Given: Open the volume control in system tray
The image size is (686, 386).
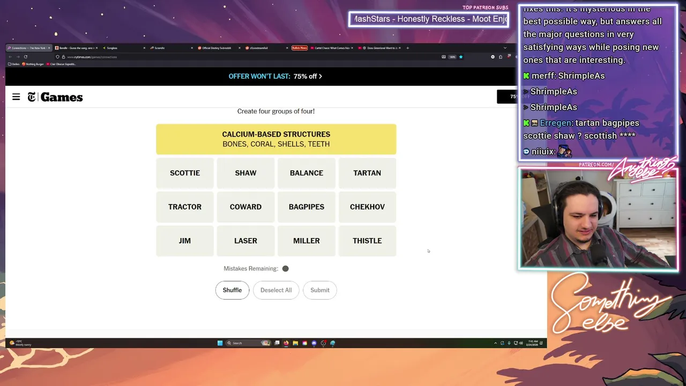Looking at the screenshot, I should (521, 343).
